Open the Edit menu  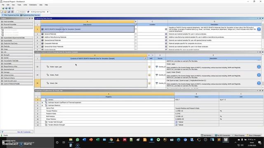pyautogui.click(x=8, y=5)
